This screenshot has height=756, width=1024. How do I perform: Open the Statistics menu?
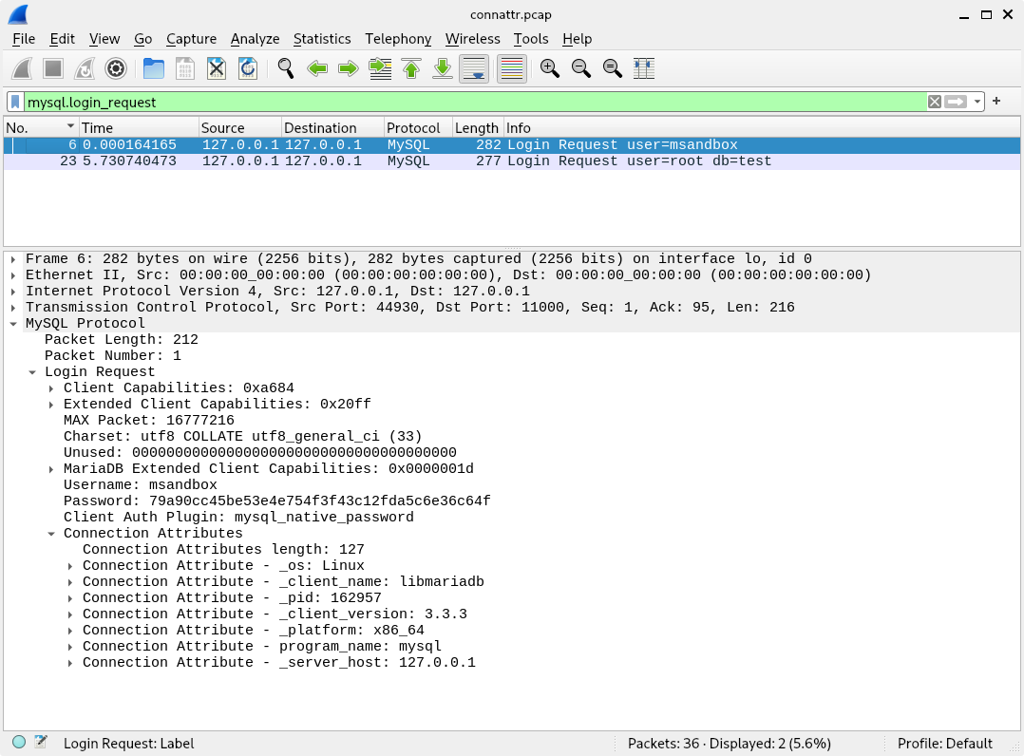pyautogui.click(x=322, y=39)
